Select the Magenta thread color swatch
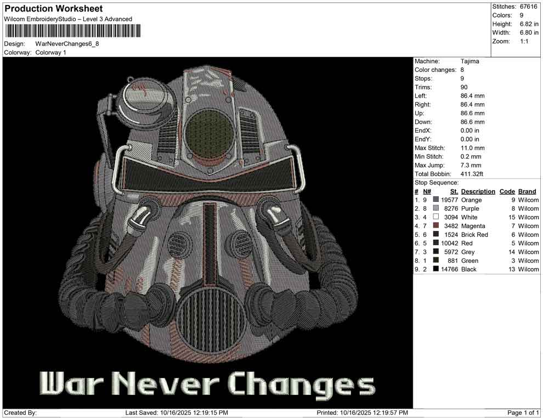543x418 pixels. [435, 225]
